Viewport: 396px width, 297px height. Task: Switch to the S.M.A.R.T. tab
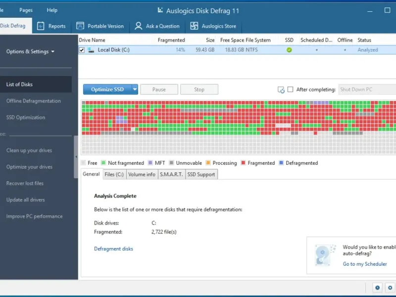click(171, 174)
